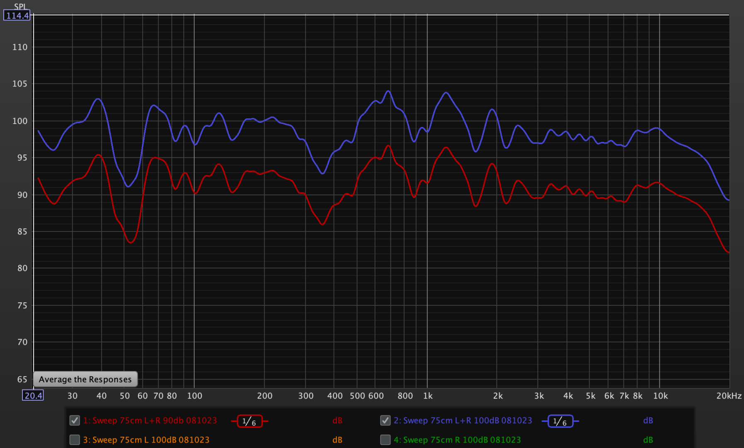Click the 5k frequency axis label
The image size is (744, 448).
click(x=591, y=396)
